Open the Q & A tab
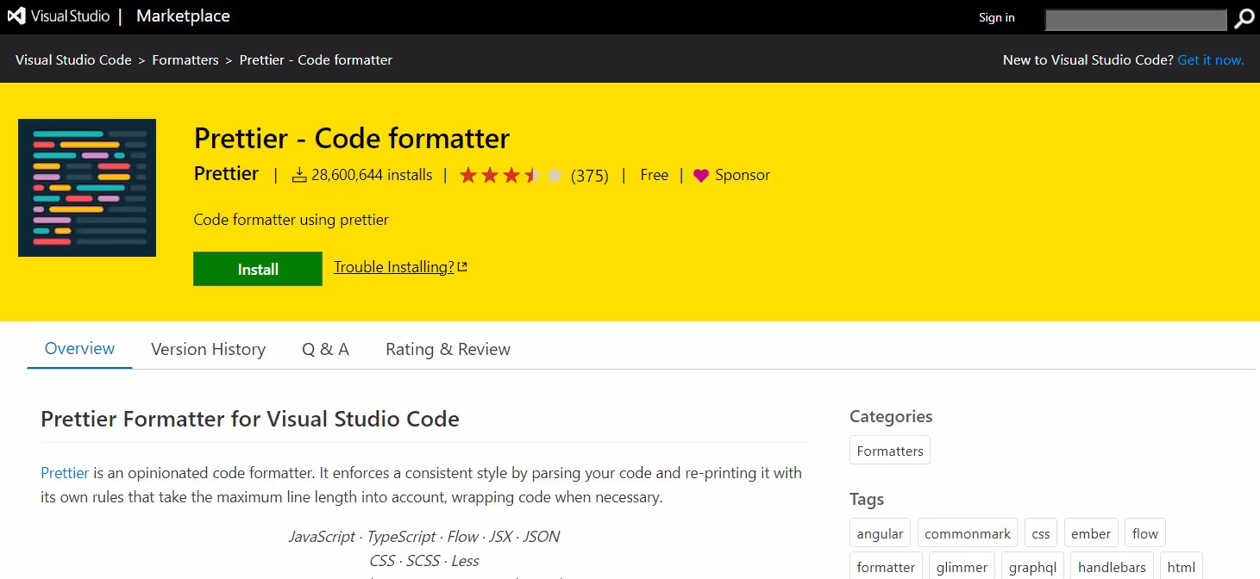Image resolution: width=1260 pixels, height=579 pixels. (325, 349)
